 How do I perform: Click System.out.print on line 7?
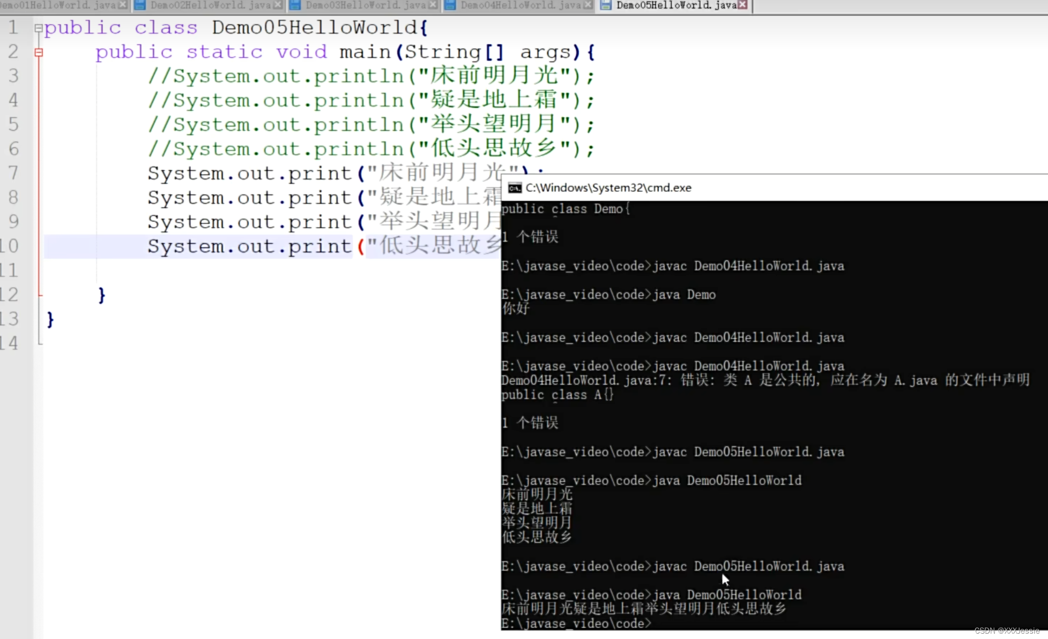(x=249, y=174)
